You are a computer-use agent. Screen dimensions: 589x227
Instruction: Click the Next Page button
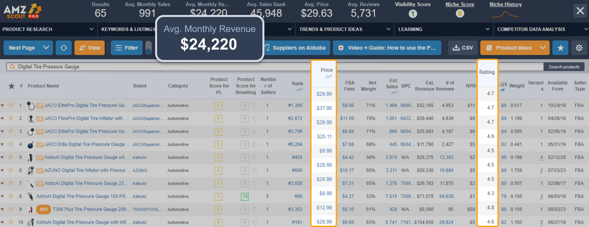point(22,48)
